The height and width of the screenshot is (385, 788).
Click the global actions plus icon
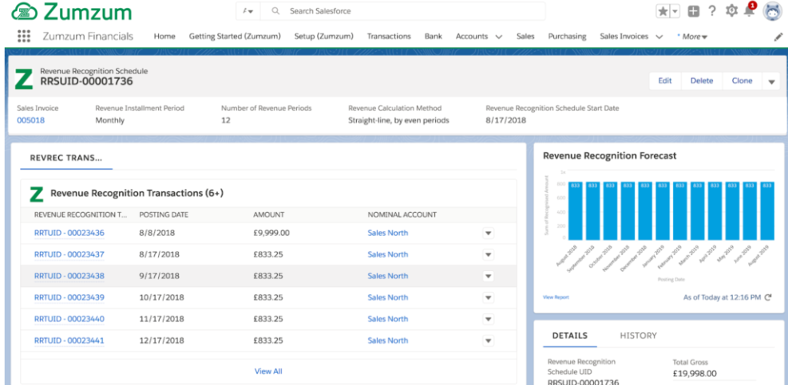[x=694, y=11]
